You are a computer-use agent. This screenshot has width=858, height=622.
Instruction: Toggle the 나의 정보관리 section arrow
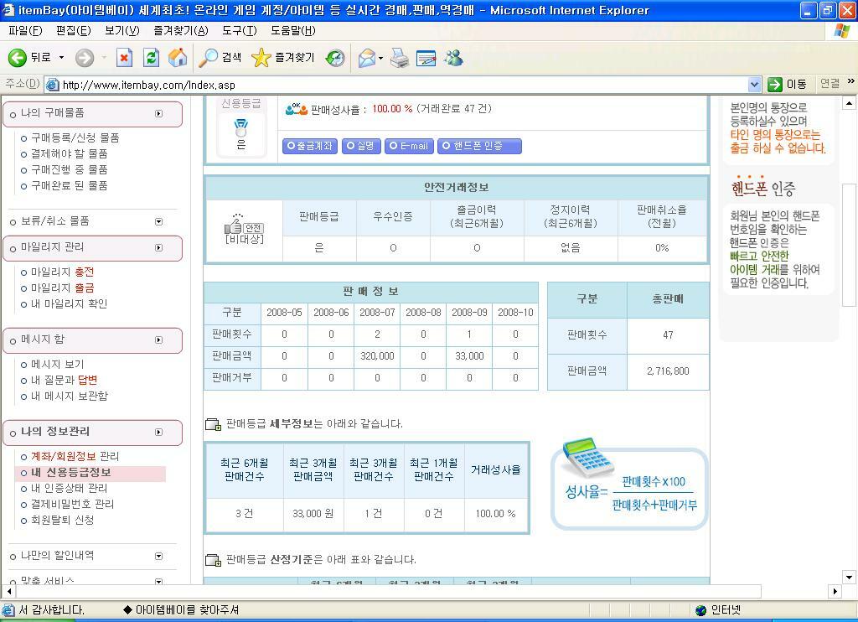click(158, 432)
